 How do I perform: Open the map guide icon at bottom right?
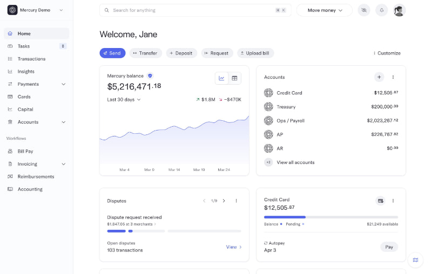pos(415,260)
